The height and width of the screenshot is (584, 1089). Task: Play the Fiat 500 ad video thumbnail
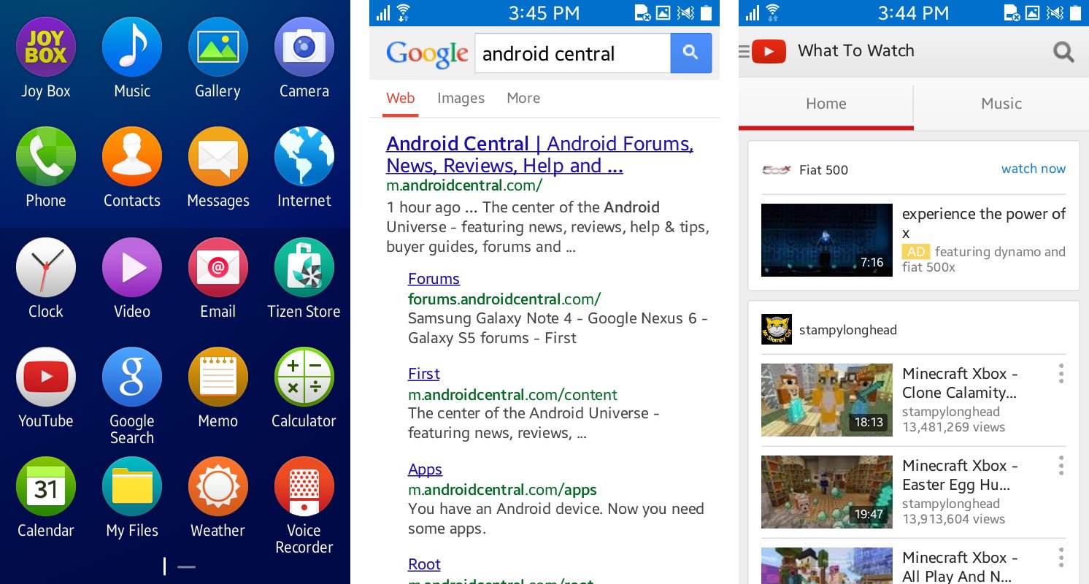827,240
